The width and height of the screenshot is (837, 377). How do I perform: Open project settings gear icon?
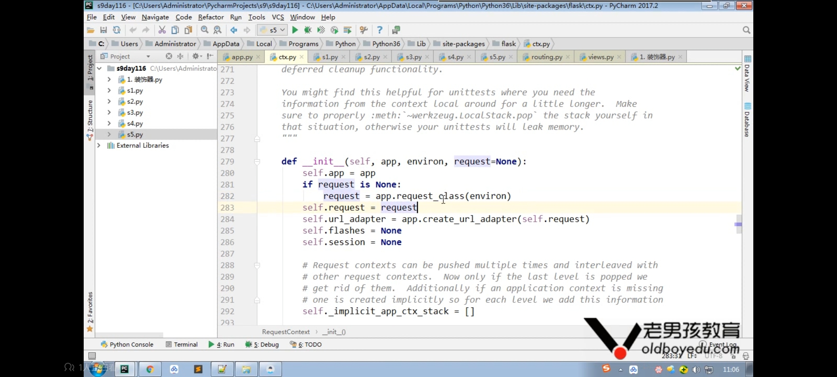[x=196, y=56]
